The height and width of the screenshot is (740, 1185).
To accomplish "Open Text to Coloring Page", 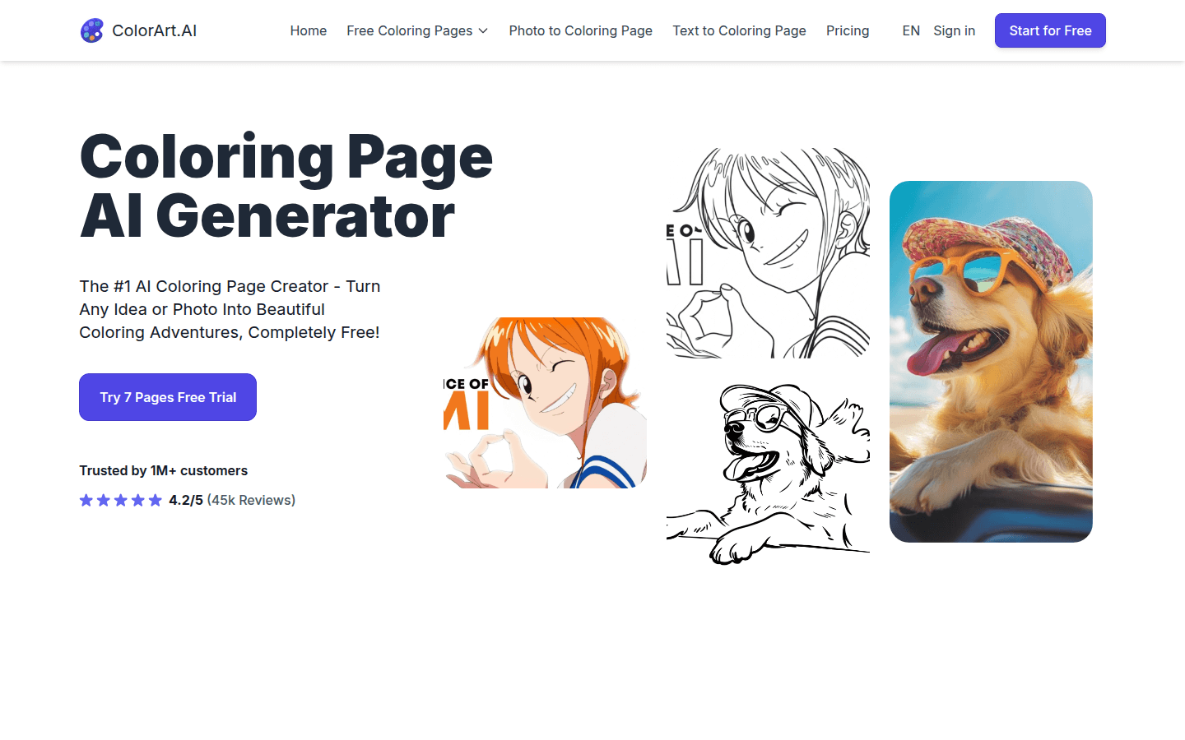I will pyautogui.click(x=739, y=30).
